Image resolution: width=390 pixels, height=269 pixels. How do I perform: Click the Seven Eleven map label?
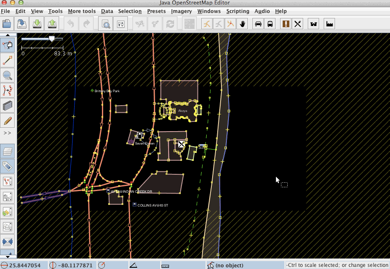pos(145,143)
